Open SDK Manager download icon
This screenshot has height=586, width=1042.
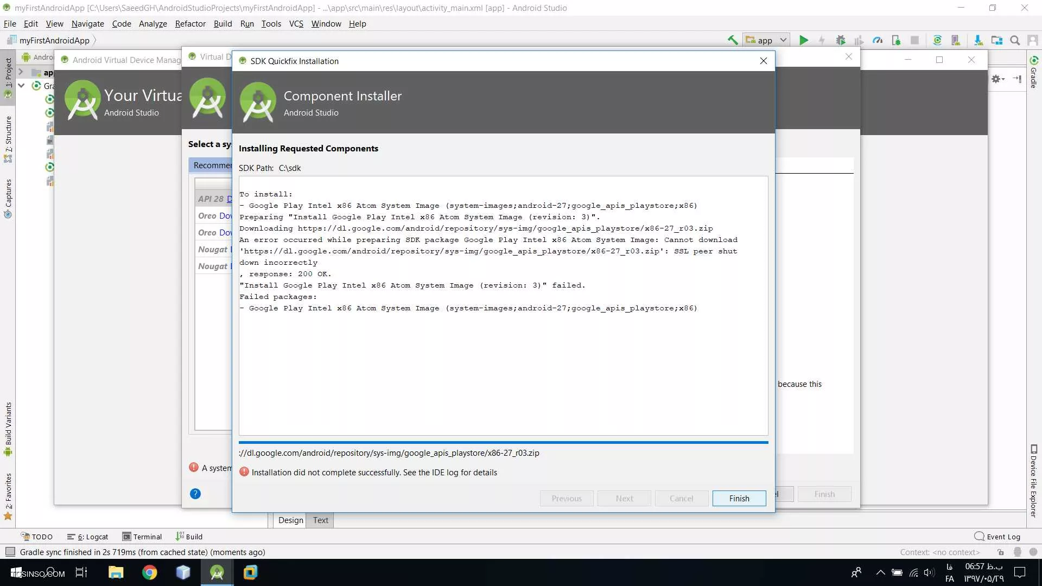[978, 40]
